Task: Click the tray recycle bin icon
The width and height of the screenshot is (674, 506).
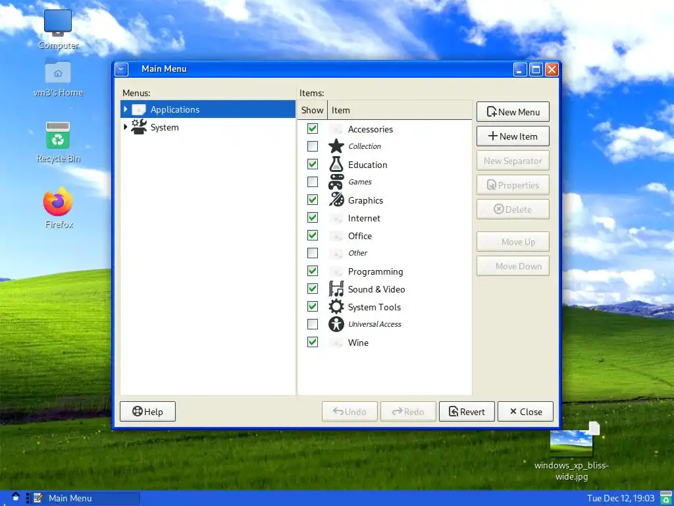Action: tap(666, 498)
